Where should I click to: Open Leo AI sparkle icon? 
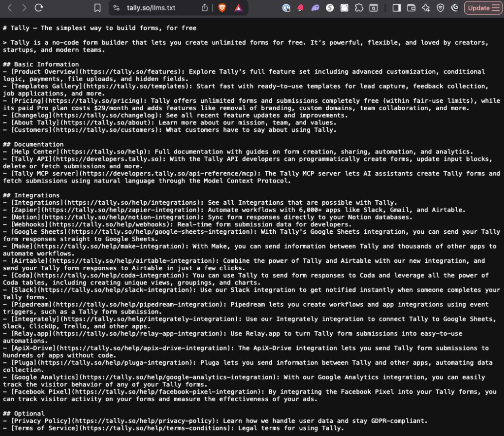[426, 8]
